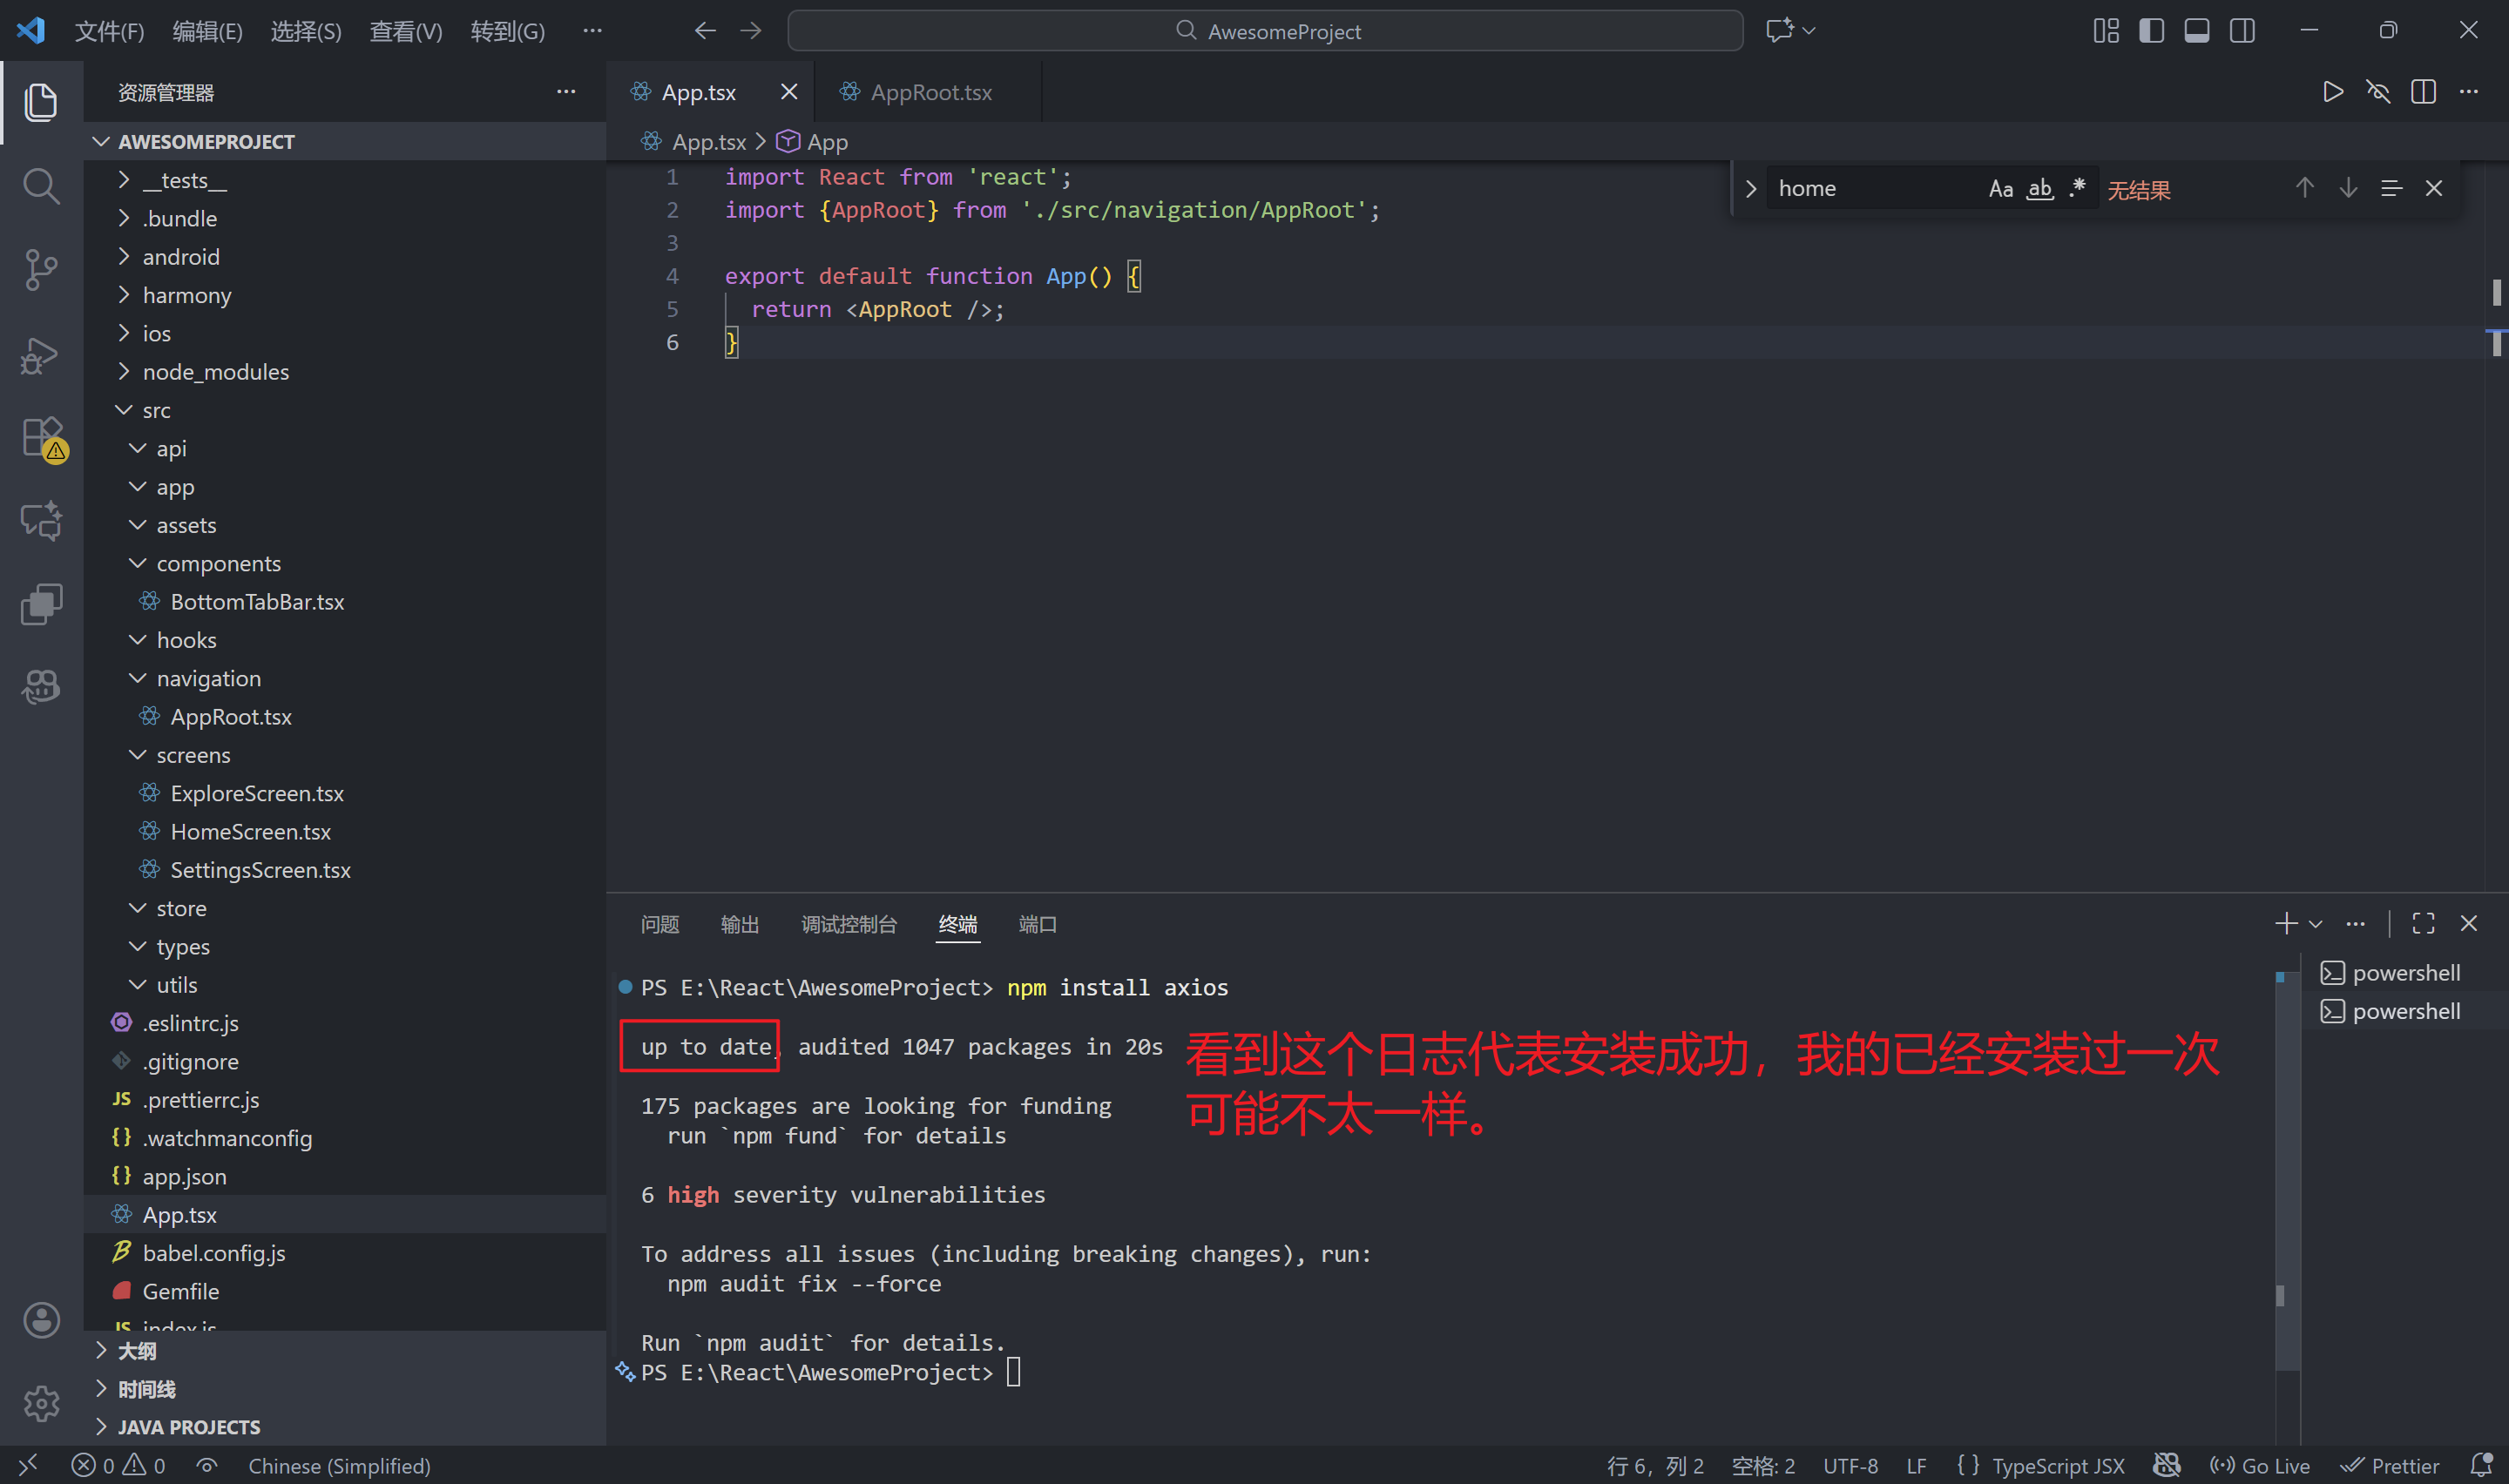Viewport: 2509px width, 1484px height.
Task: Toggle Match Whole Word in find widget
Action: [2039, 189]
